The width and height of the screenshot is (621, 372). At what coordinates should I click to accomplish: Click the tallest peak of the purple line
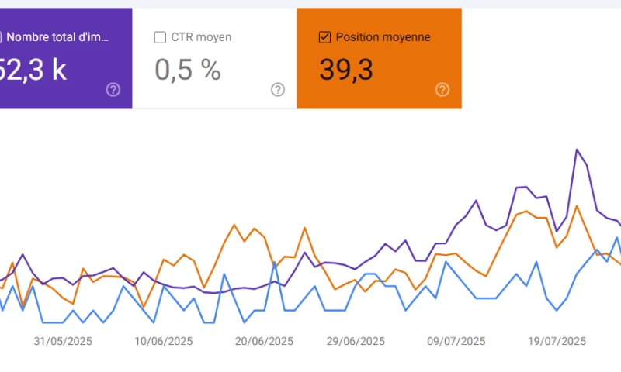pyautogui.click(x=577, y=150)
